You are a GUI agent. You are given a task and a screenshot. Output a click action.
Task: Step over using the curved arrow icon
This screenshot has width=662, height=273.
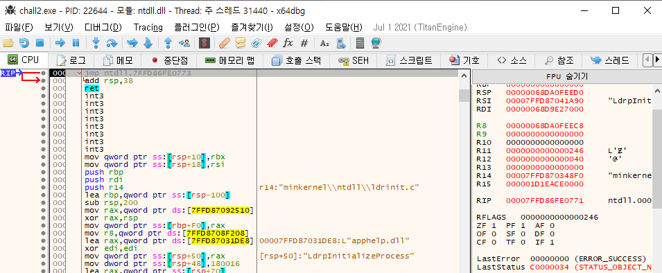pos(112,43)
